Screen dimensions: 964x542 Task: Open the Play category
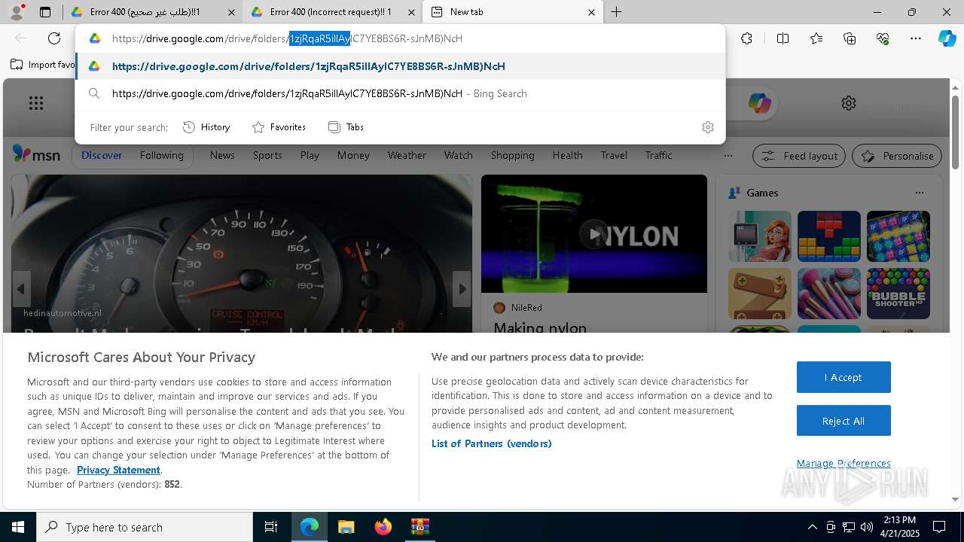click(310, 155)
